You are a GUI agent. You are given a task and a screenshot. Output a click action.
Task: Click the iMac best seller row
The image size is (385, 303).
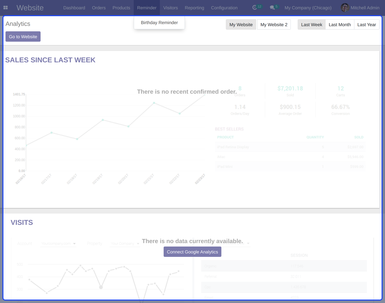point(290,157)
